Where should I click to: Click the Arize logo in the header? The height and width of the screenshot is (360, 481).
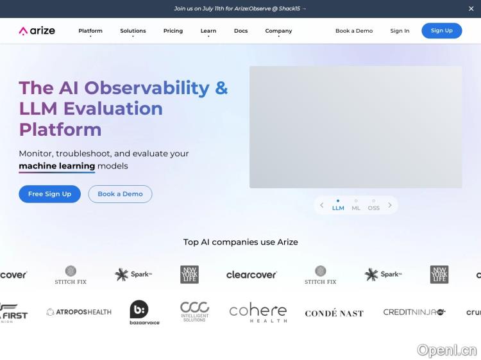point(37,31)
